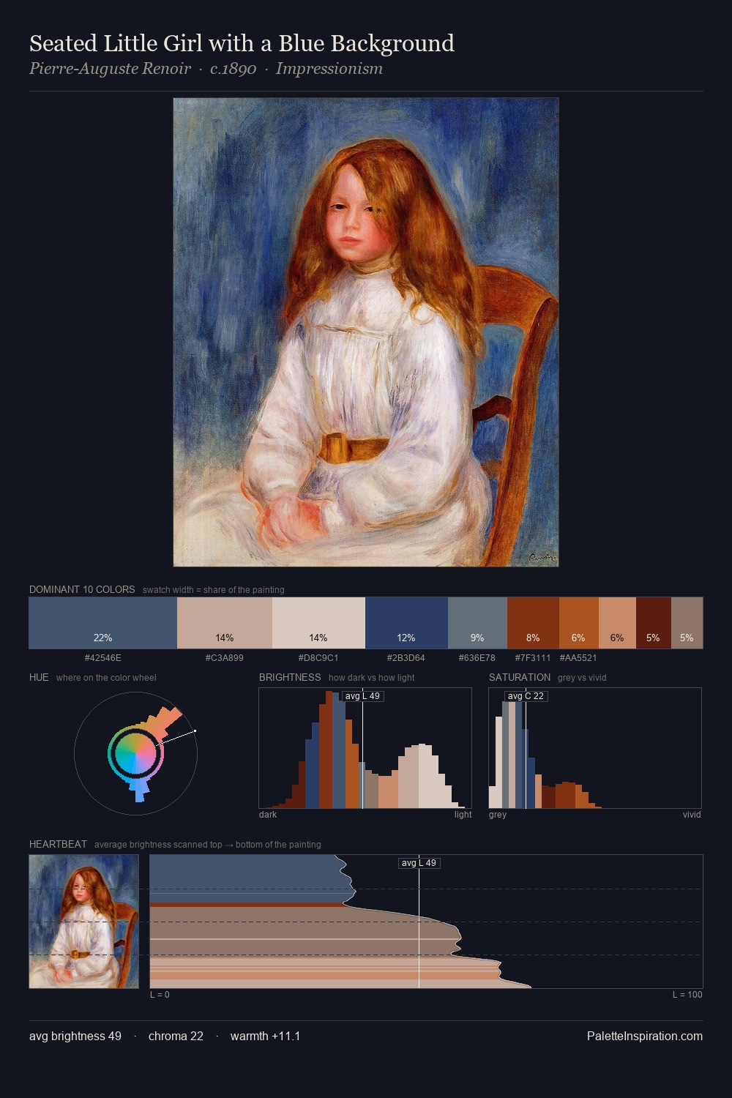Click the Pierre-Auguste Renoir artist name

[110, 69]
